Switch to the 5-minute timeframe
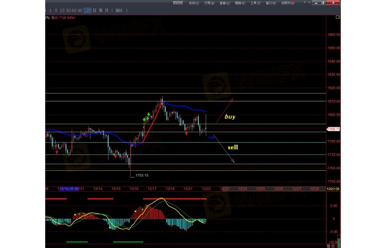Screen dimensions: 386x248 click(x=57, y=10)
